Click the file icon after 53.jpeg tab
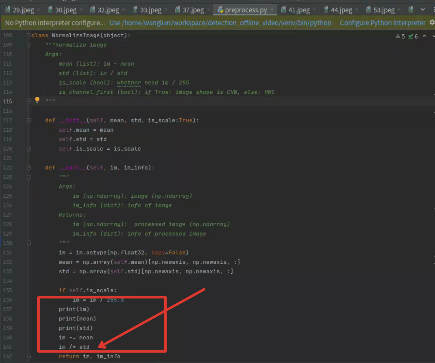435x363 pixels. click(x=411, y=10)
